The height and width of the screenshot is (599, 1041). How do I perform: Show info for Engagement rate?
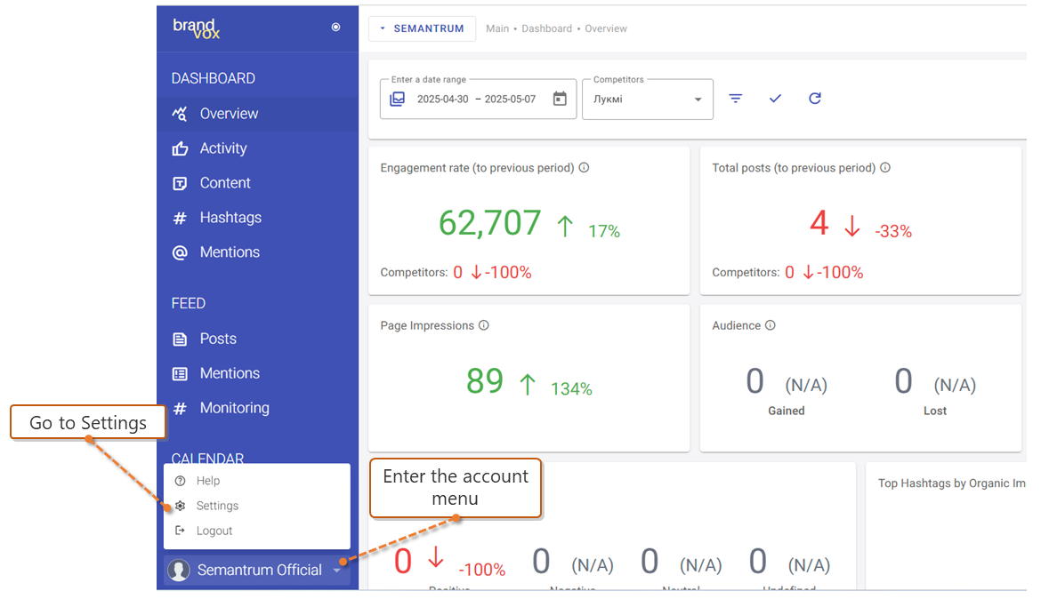(x=585, y=168)
